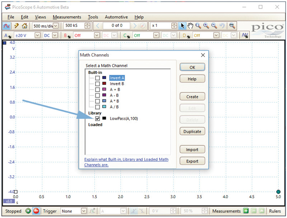The image size is (287, 218).
Task: Open the math channels toolbar icon
Action: pos(245,35)
